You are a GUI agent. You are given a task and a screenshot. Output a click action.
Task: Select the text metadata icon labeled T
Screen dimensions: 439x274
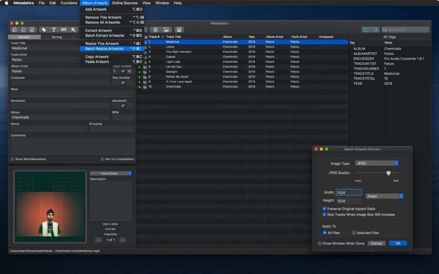click(x=54, y=30)
